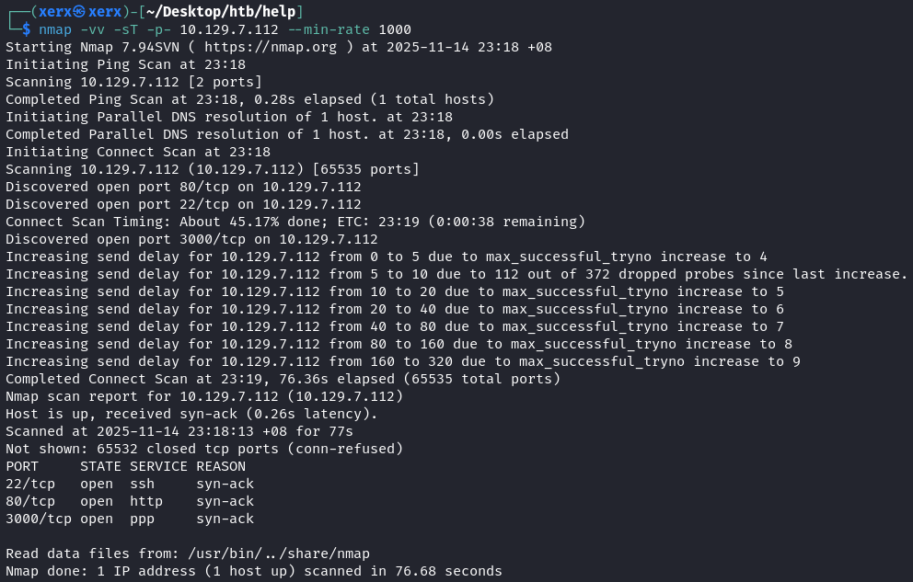Click the 22/tcp row in the port table
The width and height of the screenshot is (913, 582).
click(x=129, y=484)
